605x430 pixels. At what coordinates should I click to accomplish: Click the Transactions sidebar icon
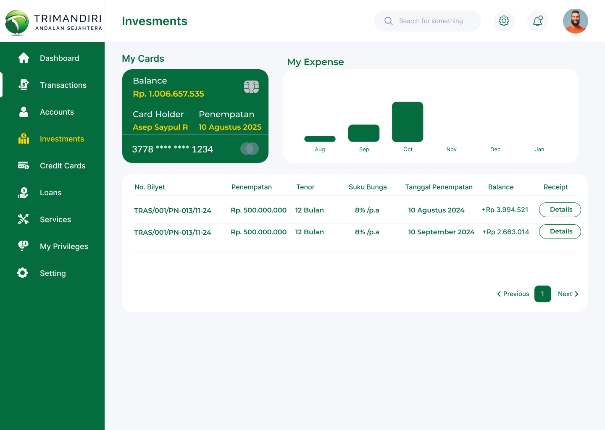(24, 85)
